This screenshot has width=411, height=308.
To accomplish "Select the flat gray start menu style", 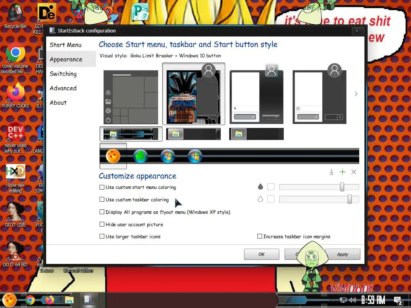I will pos(319,94).
